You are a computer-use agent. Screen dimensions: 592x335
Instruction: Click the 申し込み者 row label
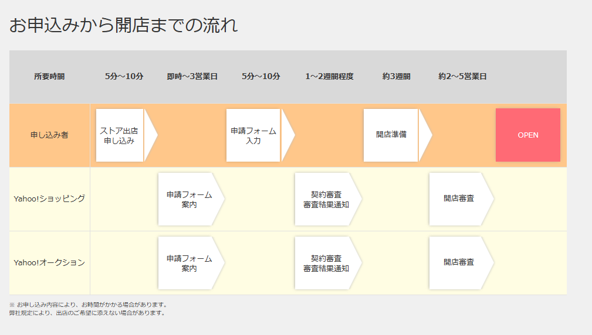click(x=49, y=135)
